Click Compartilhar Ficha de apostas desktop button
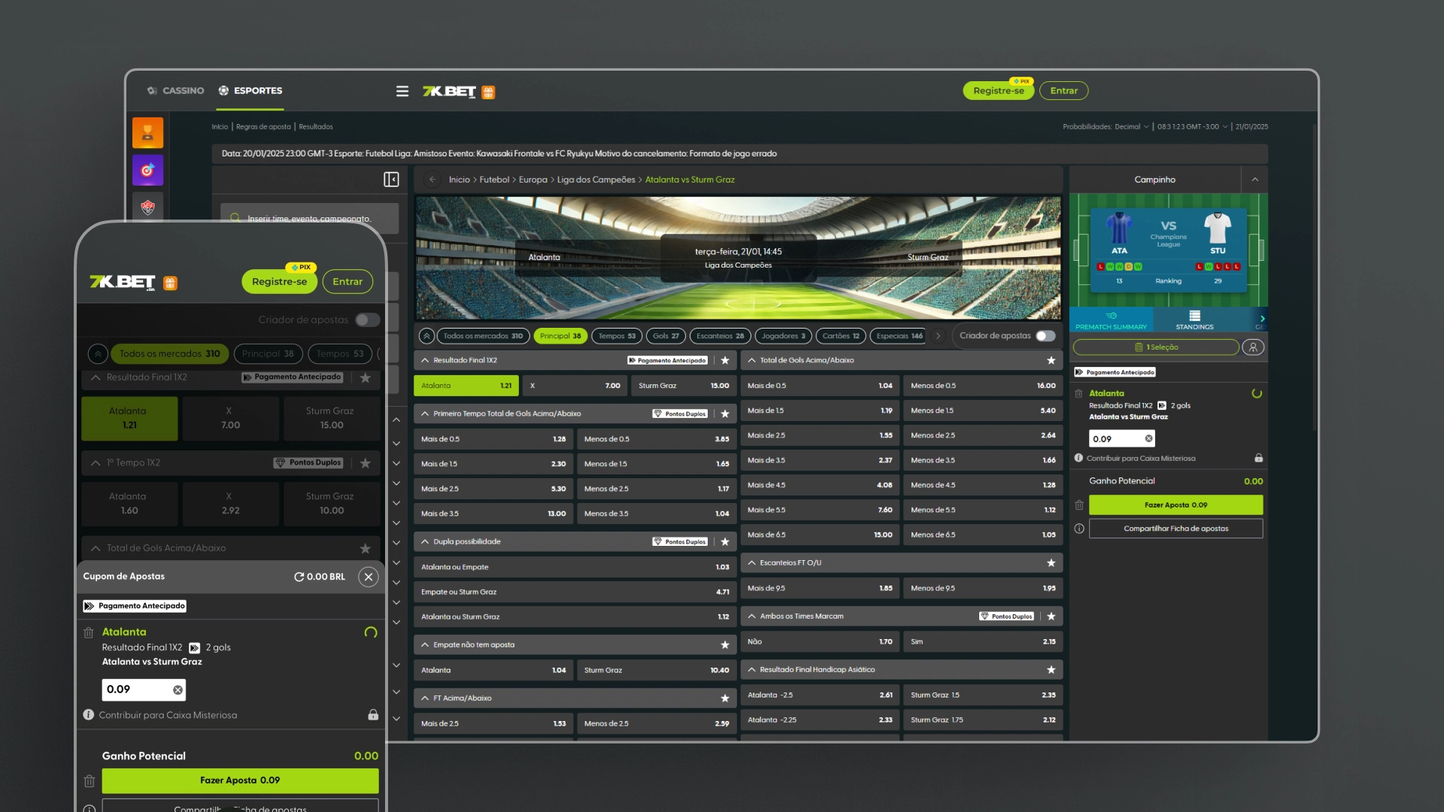 point(1176,529)
